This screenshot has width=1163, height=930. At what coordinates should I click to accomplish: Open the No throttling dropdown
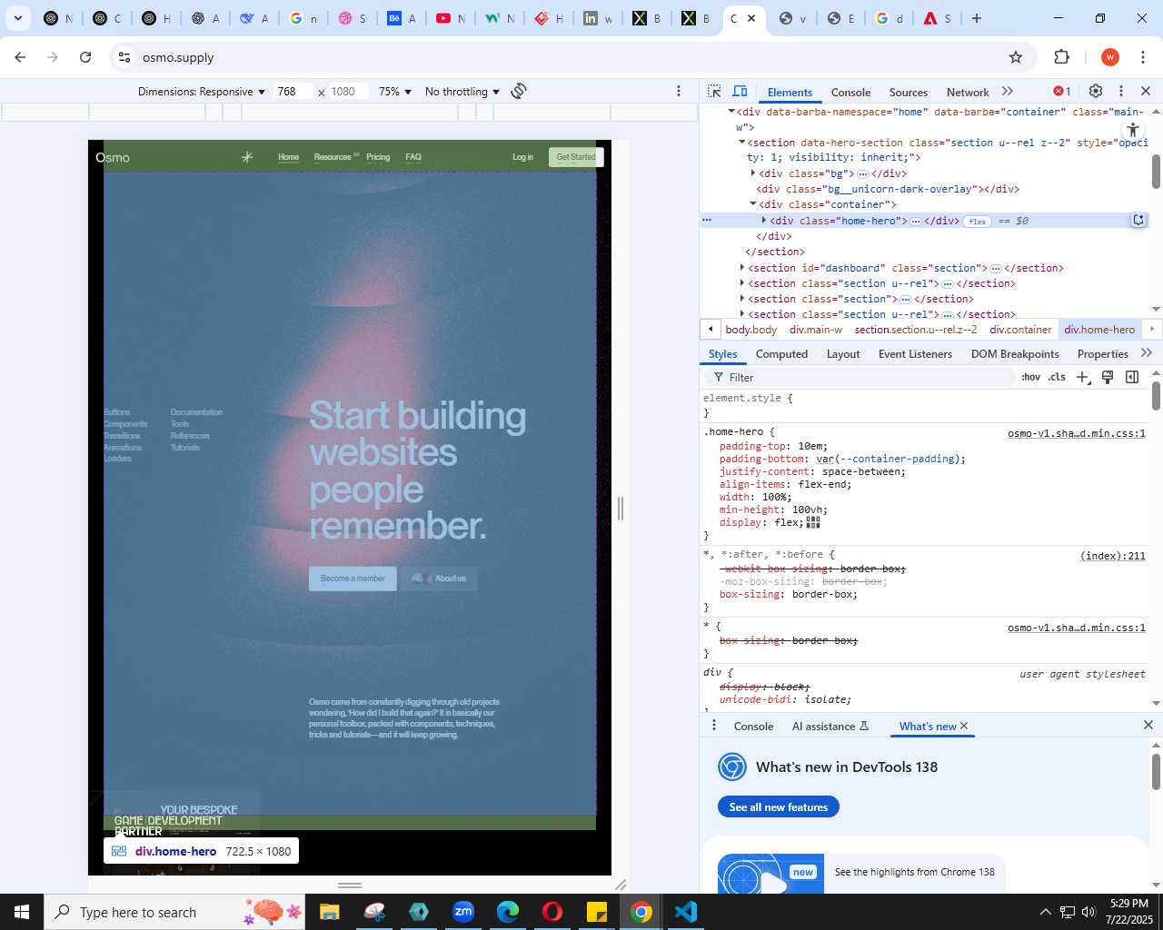pyautogui.click(x=462, y=92)
